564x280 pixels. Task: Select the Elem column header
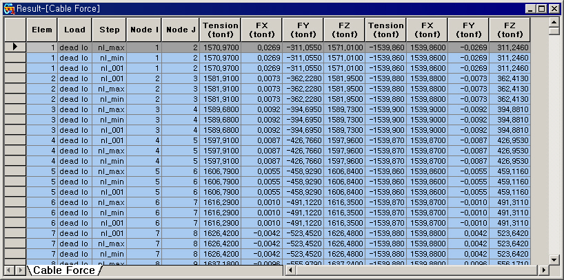tap(42, 30)
